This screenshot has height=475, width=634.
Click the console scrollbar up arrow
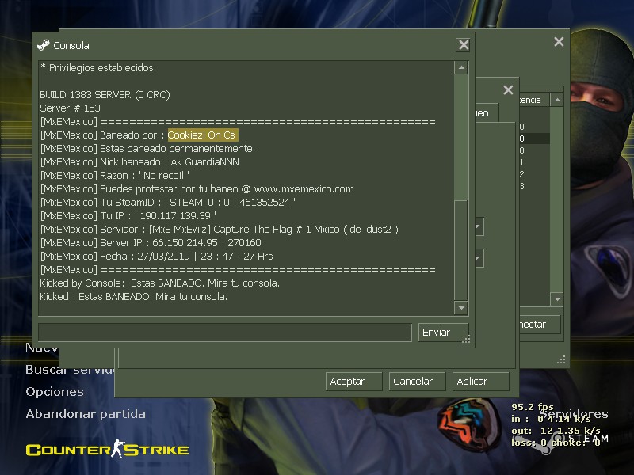[461, 67]
